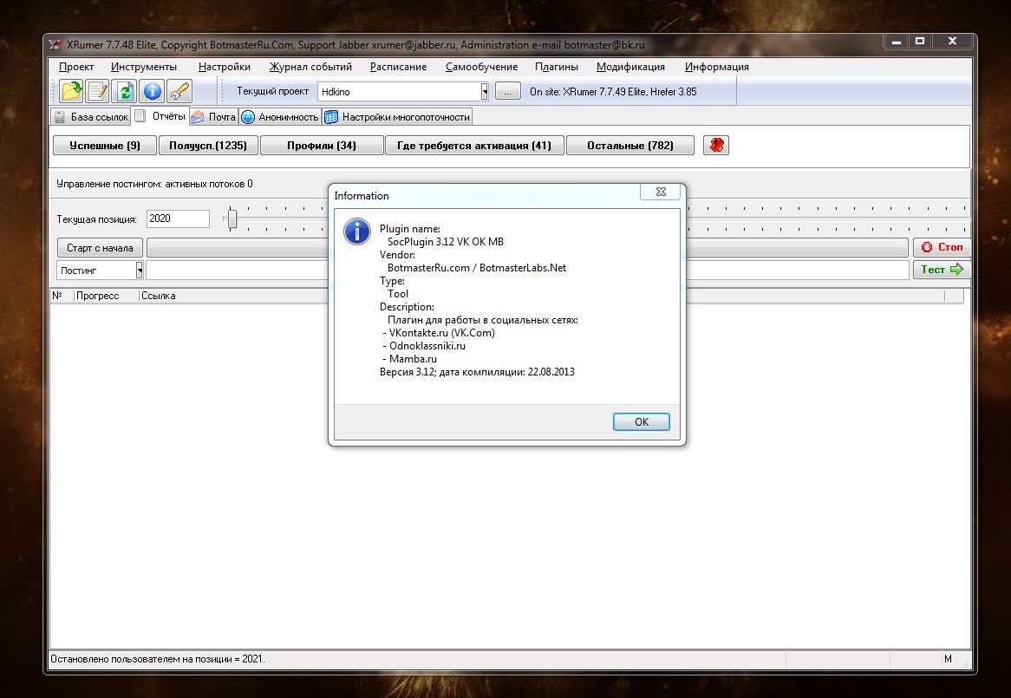The width and height of the screenshot is (1011, 698).
Task: Click the blue information icon in dialog
Action: (x=356, y=232)
